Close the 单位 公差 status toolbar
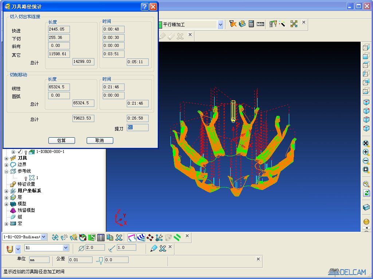This screenshot has width=373, height=279. (258, 259)
